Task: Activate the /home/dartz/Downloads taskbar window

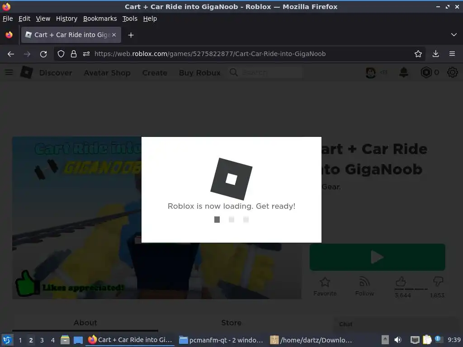Action: (311, 340)
